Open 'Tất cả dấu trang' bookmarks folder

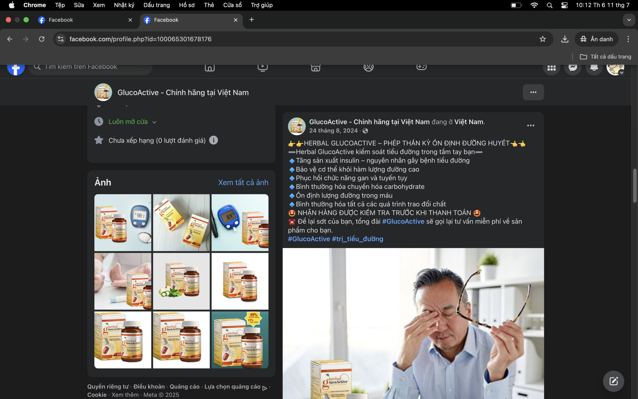pyautogui.click(x=605, y=57)
